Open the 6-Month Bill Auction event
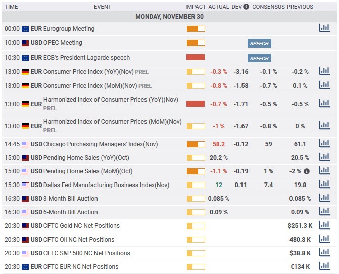Viewport: 339px width, 274px height. (71, 212)
